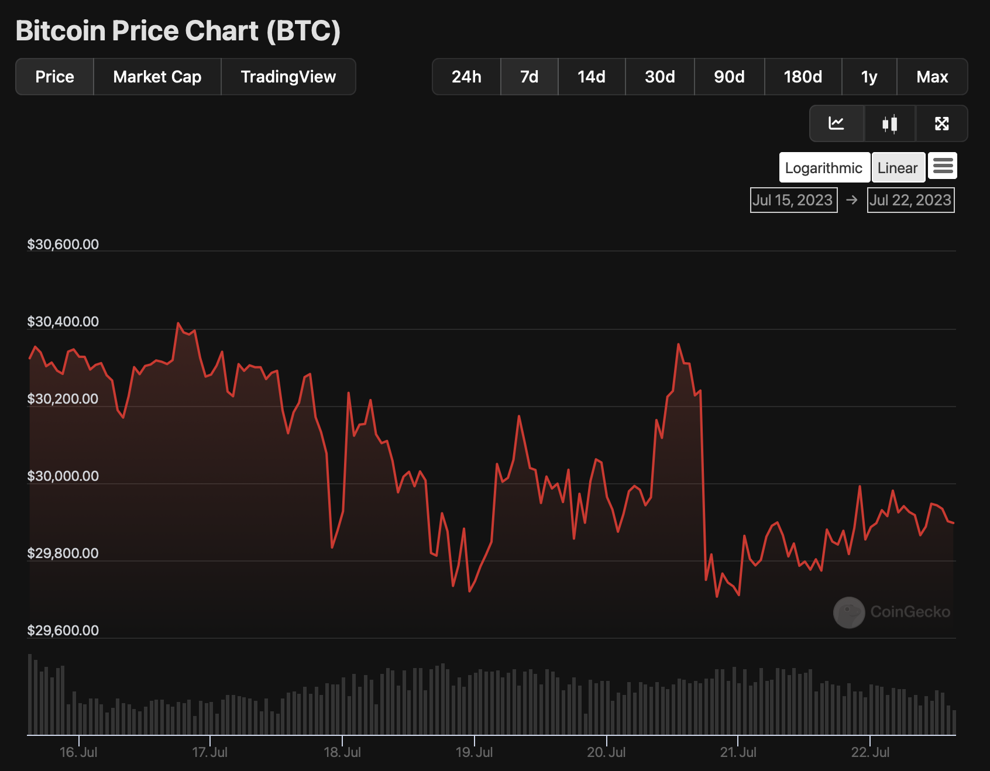Click the 17. Jul date label
The image size is (990, 771).
(x=210, y=752)
